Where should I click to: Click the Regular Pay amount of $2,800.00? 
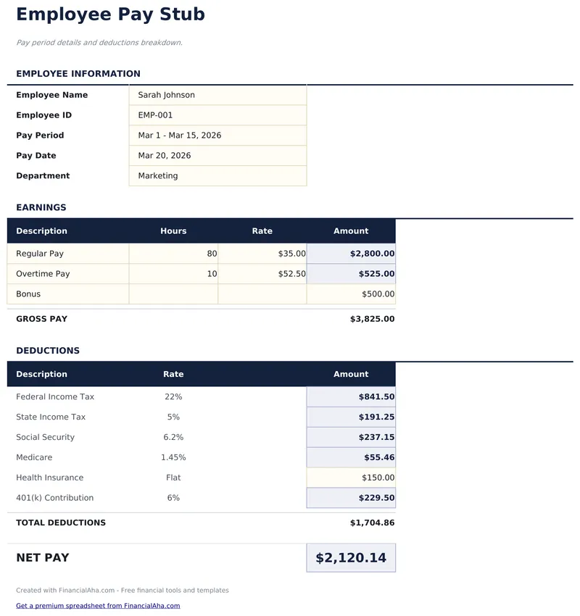pyautogui.click(x=351, y=254)
